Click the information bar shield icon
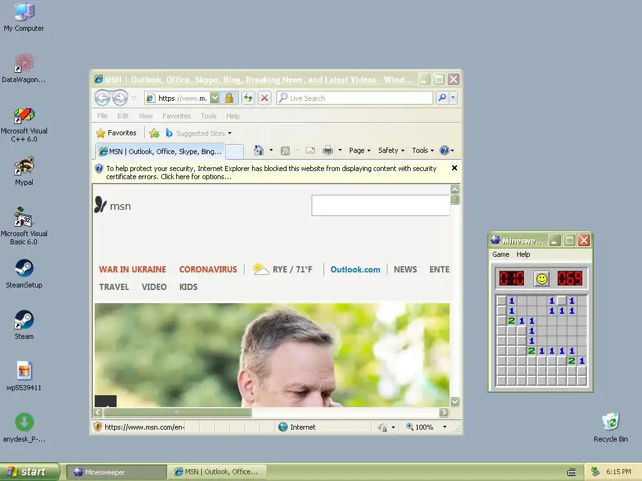642x481 pixels. 98,168
